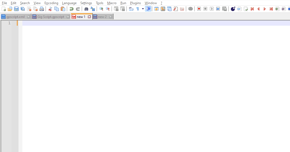290x152 pixels.
Task: Open the show-characters dropdown arrow
Action: [x=143, y=9]
